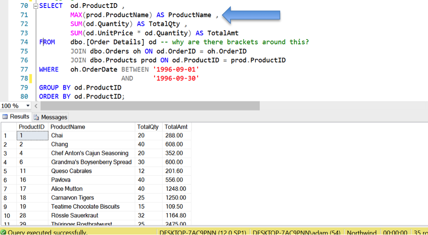The image size is (428, 235).
Task: Click the ProductID cell of the Chai row
Action: [32, 136]
